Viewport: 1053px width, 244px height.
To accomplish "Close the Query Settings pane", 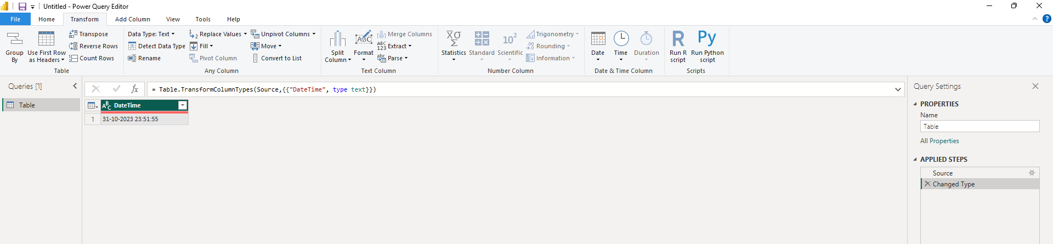I will point(1035,86).
